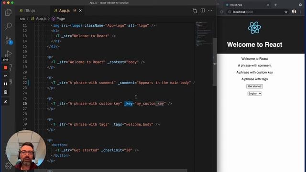Open the browser profile avatar

click(294, 12)
